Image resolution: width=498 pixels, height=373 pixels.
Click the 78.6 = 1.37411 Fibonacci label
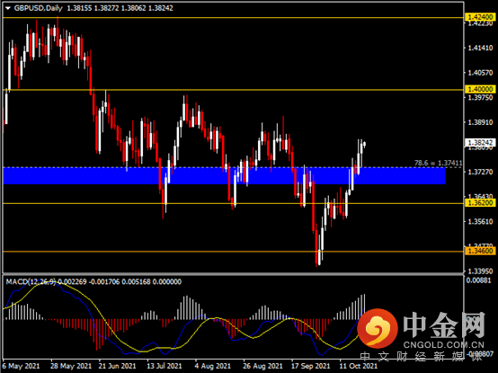[x=438, y=164]
